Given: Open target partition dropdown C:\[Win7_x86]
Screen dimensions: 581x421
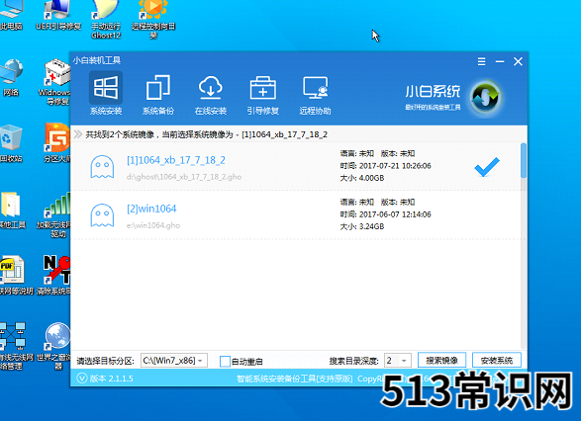Looking at the screenshot, I should tap(174, 361).
